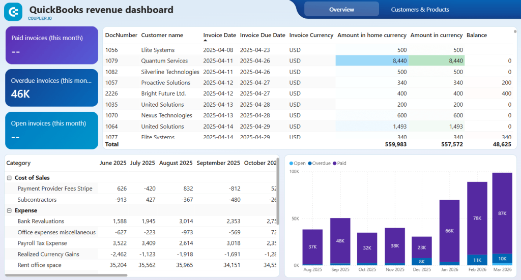The height and width of the screenshot is (280, 521).
Task: Click the Invoice Date sort arrow indicator
Action: coord(206,41)
